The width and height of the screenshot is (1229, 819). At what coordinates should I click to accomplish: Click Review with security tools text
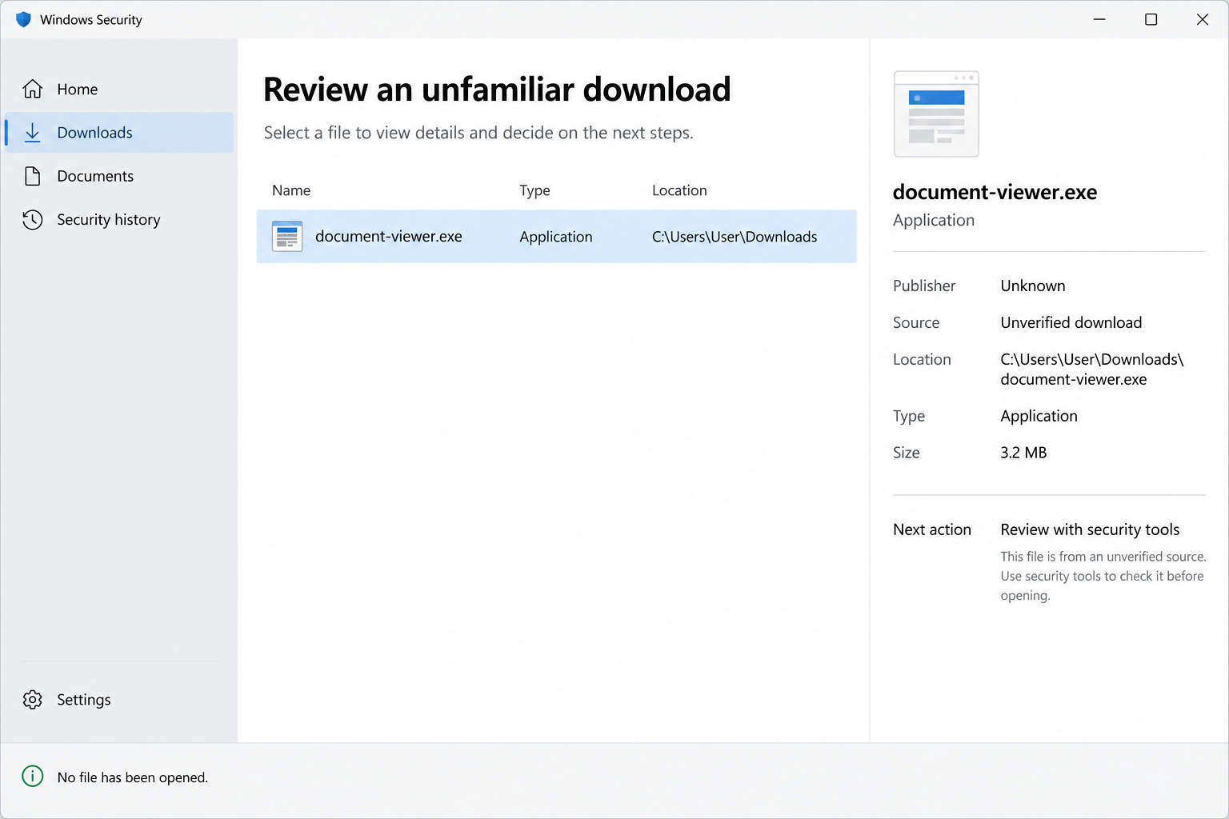point(1090,529)
